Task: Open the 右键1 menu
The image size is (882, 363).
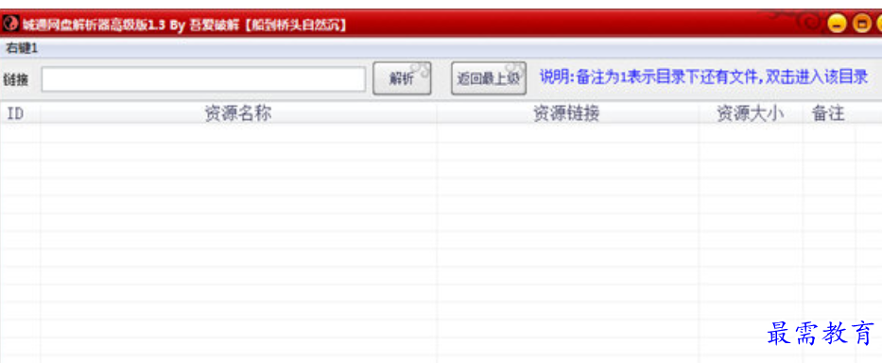Action: 22,48
